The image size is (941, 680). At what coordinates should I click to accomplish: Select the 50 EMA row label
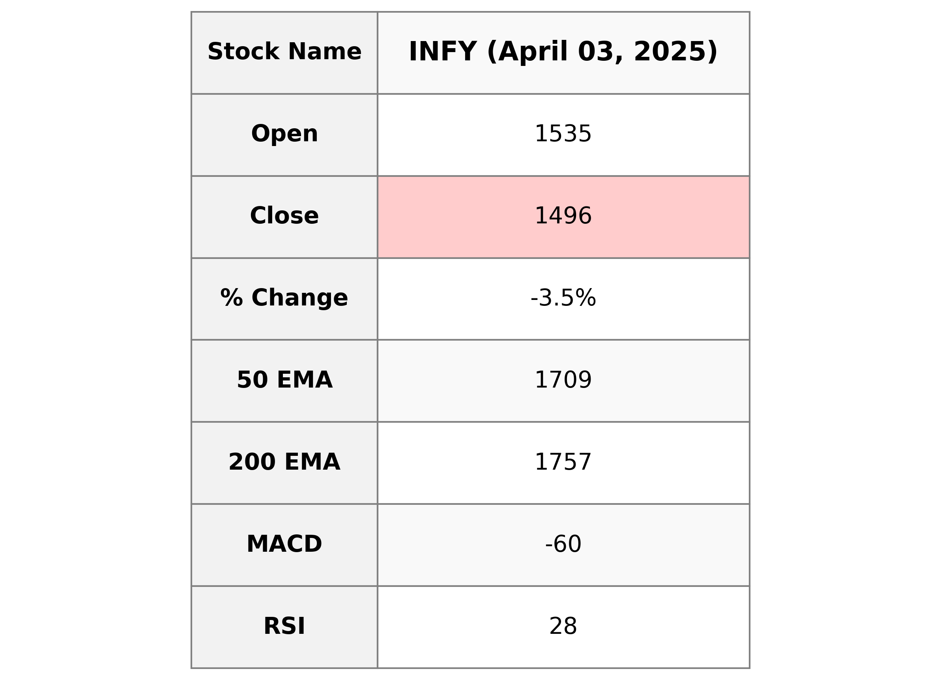coord(284,380)
